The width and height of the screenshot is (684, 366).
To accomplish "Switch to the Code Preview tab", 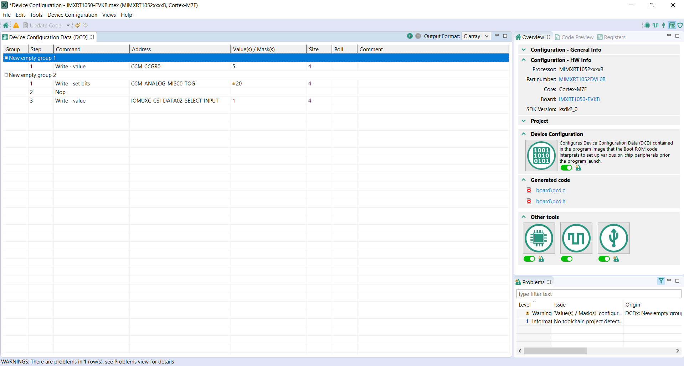I will point(574,37).
